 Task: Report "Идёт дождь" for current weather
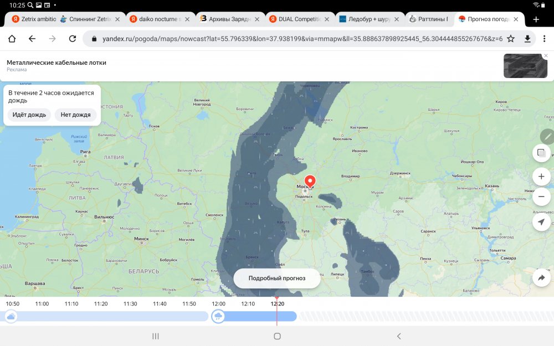click(30, 115)
